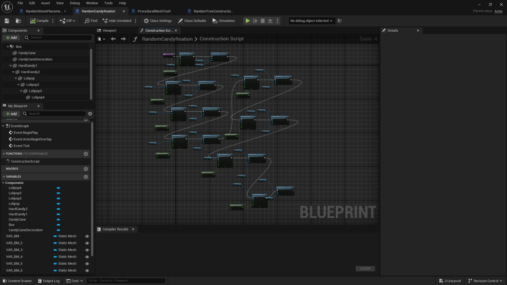
Task: Add a new variable with plus icon
Action: click(x=86, y=177)
